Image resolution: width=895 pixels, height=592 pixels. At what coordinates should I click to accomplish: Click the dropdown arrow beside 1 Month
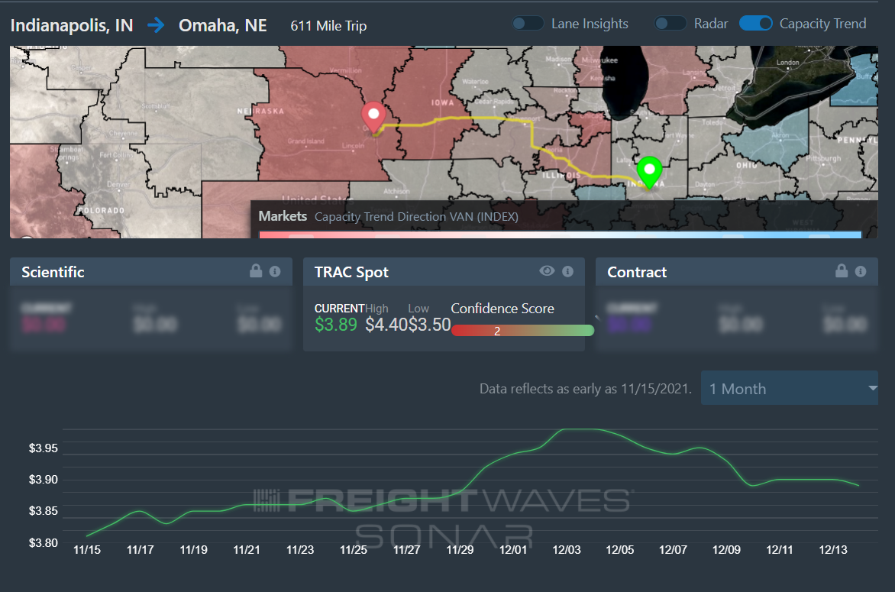872,388
